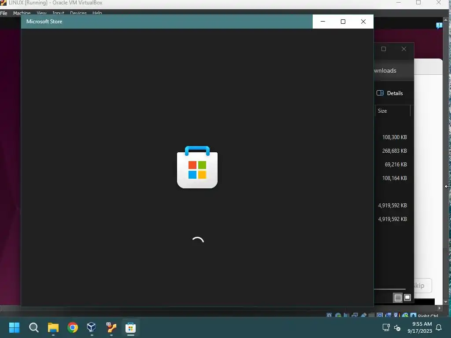
Task: Maximize the Microsoft Store window
Action: pos(343,22)
